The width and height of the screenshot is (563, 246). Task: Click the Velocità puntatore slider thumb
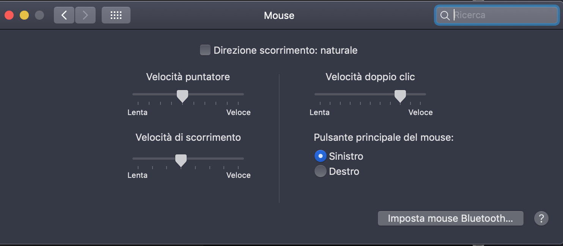[182, 96]
